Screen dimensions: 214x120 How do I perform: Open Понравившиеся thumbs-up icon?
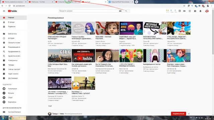pos(4,47)
